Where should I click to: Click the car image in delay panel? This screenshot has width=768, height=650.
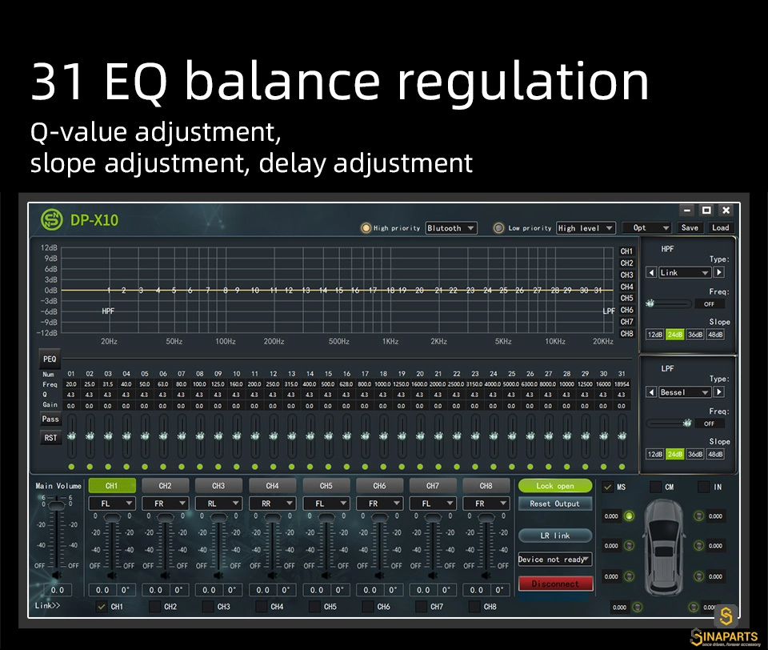[664, 547]
